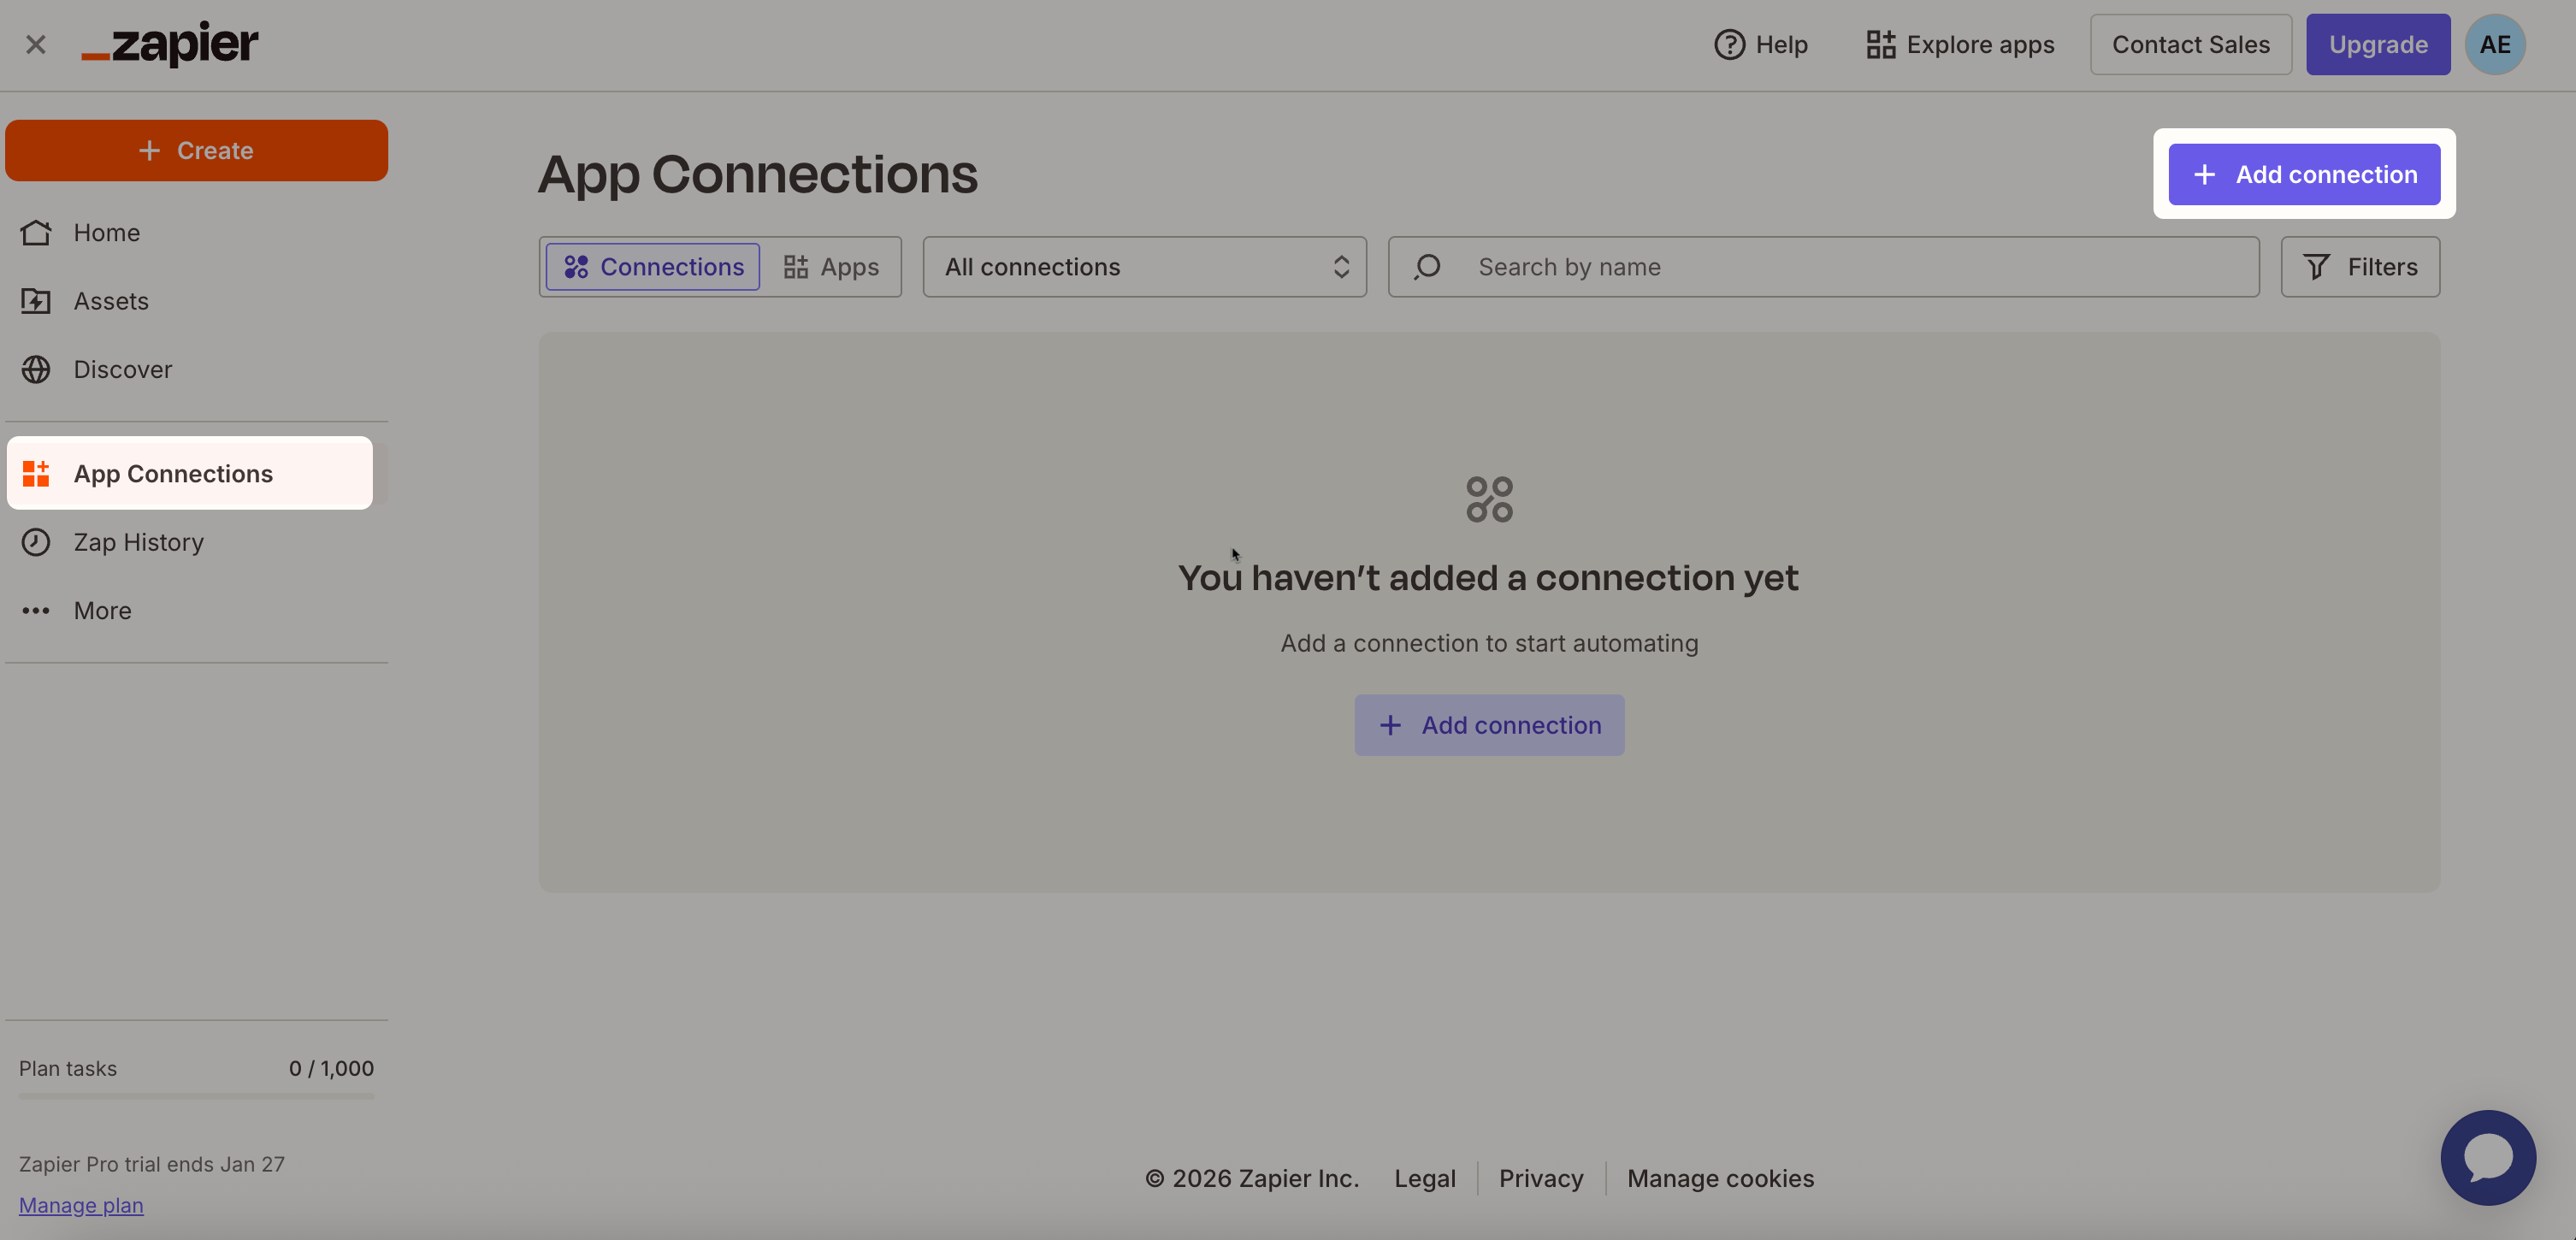Switch to Connections view toggle
Viewport: 2576px width, 1240px height.
click(x=653, y=267)
